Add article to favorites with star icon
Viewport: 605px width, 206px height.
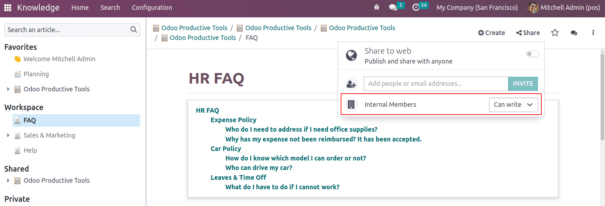coord(555,33)
